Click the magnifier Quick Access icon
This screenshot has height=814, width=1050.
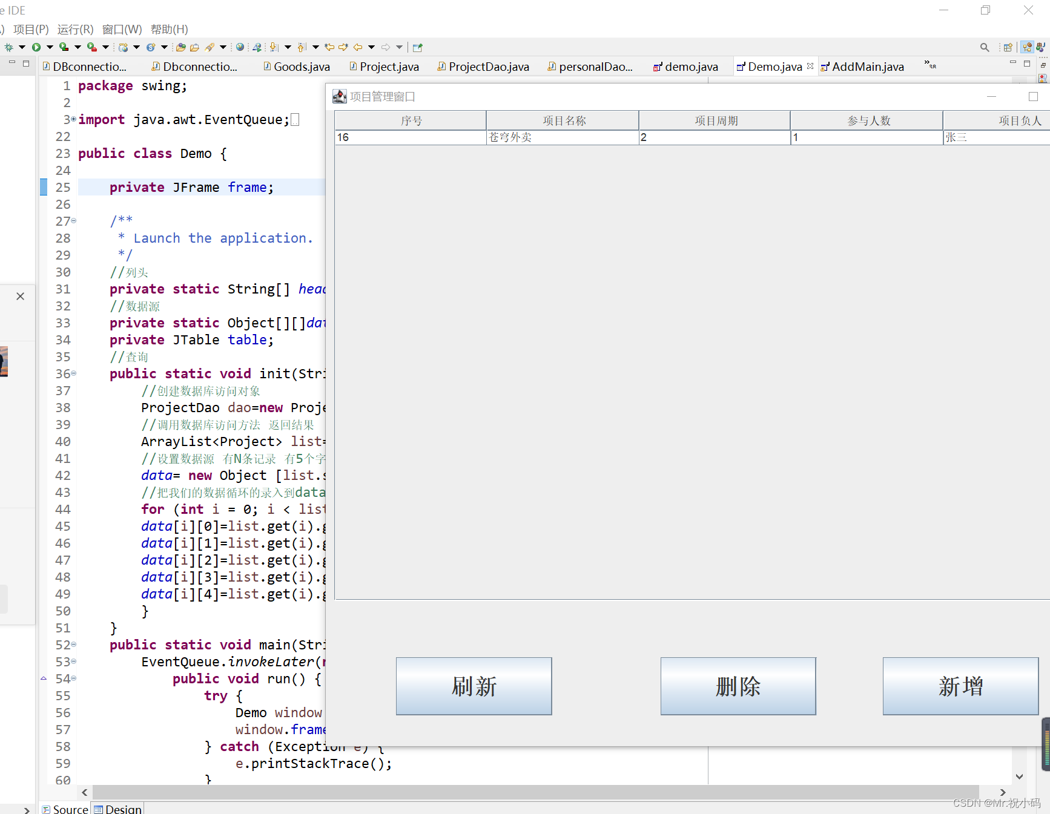tap(985, 47)
